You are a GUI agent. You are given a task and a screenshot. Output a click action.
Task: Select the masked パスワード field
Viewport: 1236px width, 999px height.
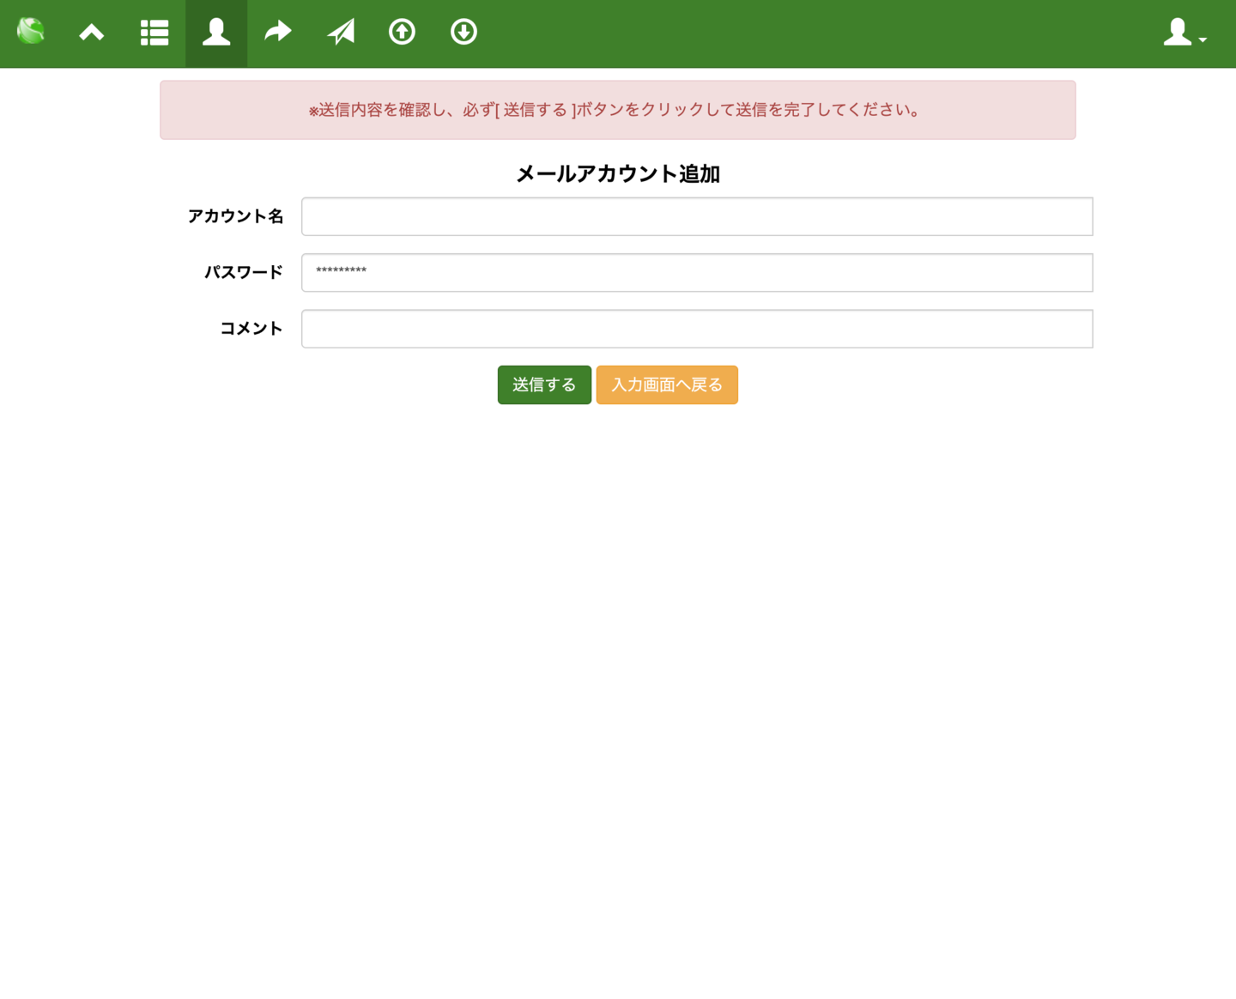pos(697,272)
